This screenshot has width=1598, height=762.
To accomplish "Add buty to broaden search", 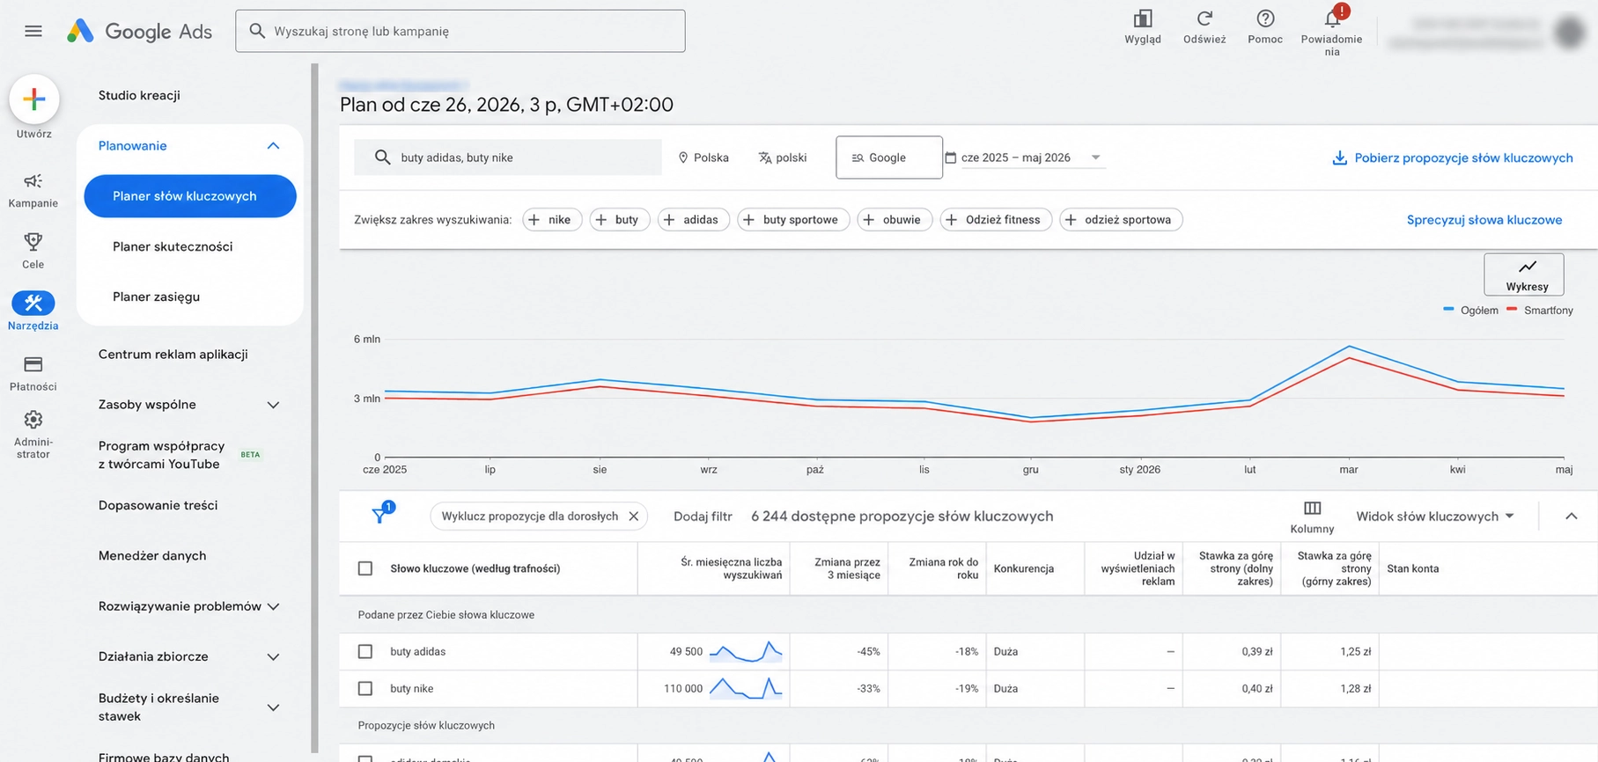I will coord(620,220).
